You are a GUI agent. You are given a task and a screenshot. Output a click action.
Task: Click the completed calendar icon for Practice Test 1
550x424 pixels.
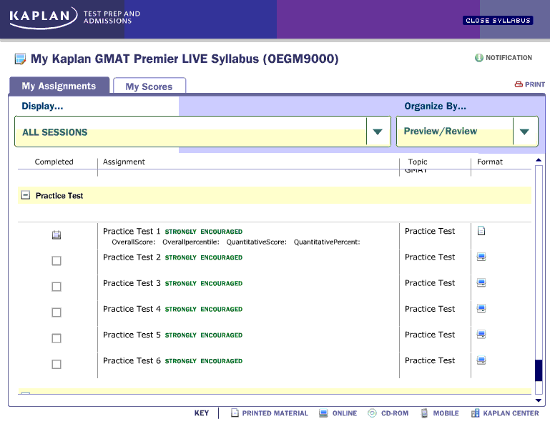(x=57, y=235)
